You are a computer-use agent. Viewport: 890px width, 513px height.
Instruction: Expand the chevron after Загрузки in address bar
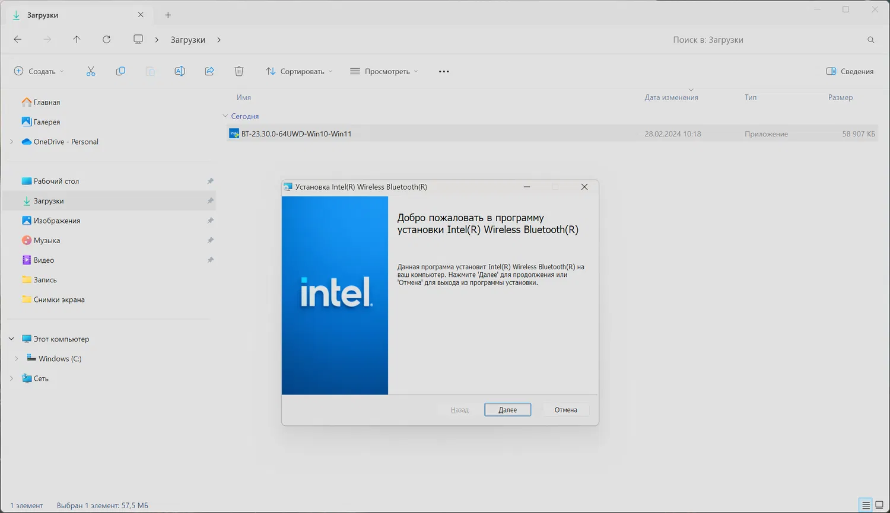pyautogui.click(x=219, y=40)
